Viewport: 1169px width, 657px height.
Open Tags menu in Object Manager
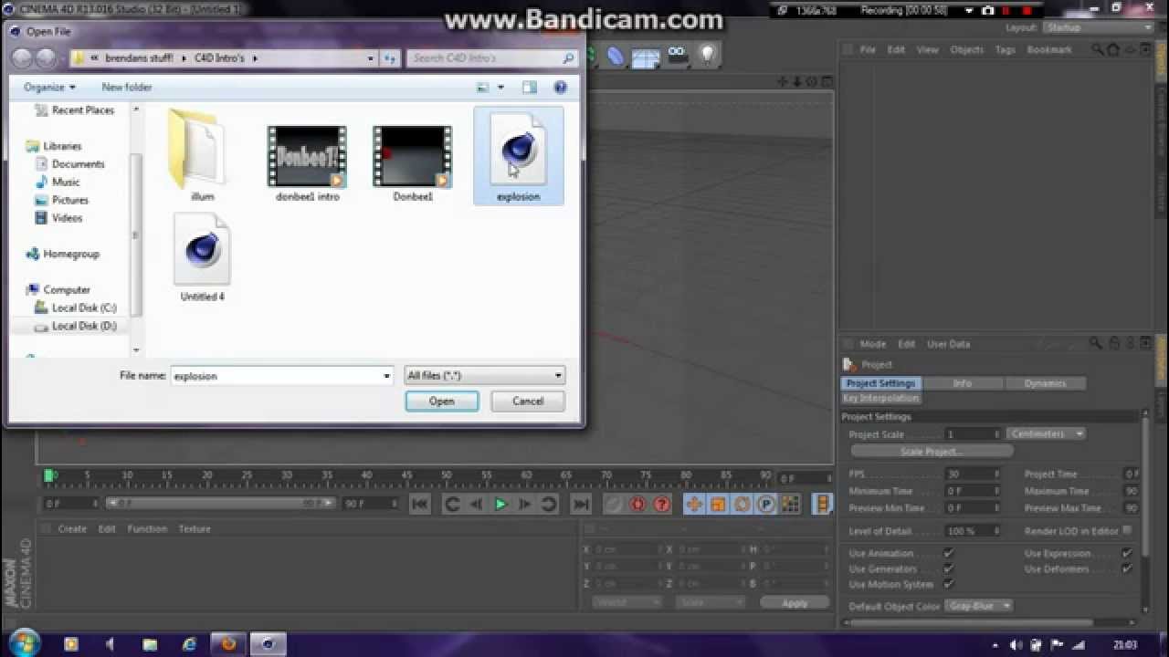click(1005, 50)
